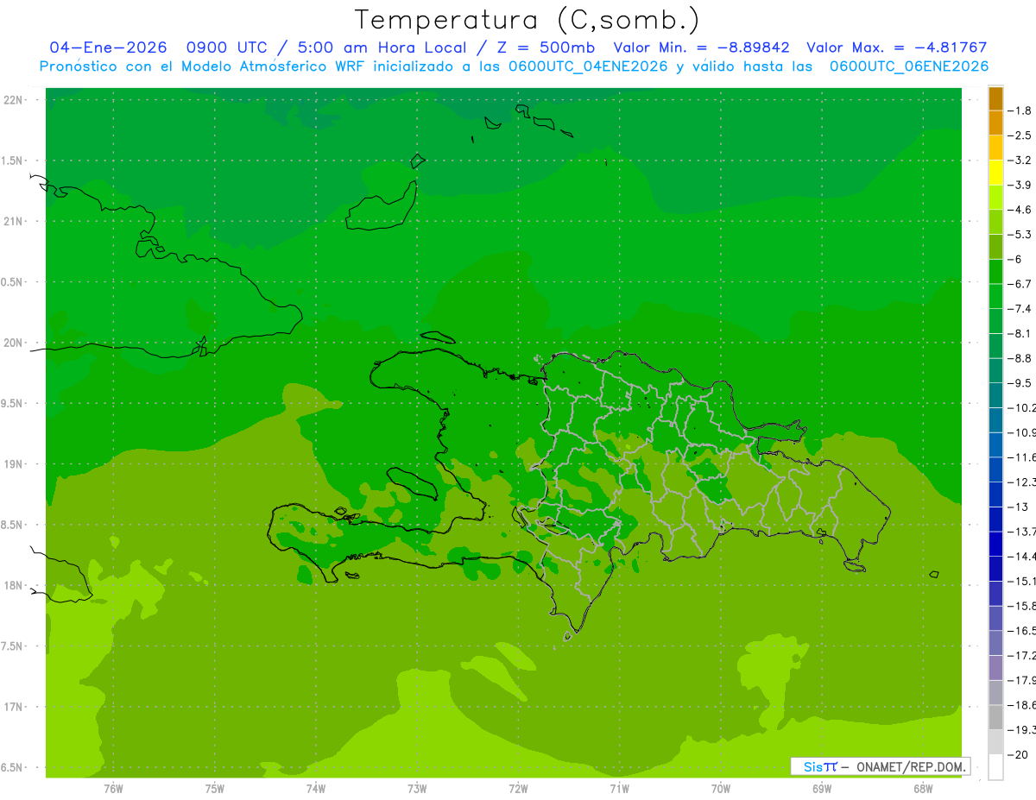
Task: Click the gray swatch between -18.6 and -19.3
Action: [x=995, y=717]
